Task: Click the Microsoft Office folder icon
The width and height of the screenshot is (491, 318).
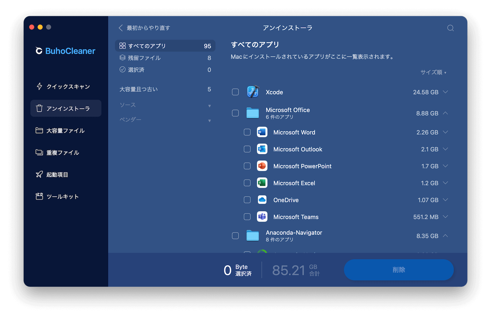Action: tap(253, 113)
